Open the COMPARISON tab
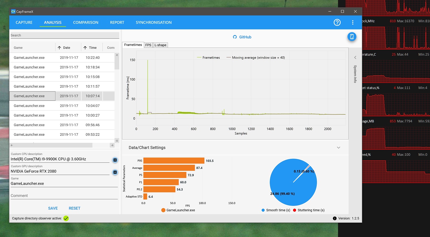 click(86, 23)
